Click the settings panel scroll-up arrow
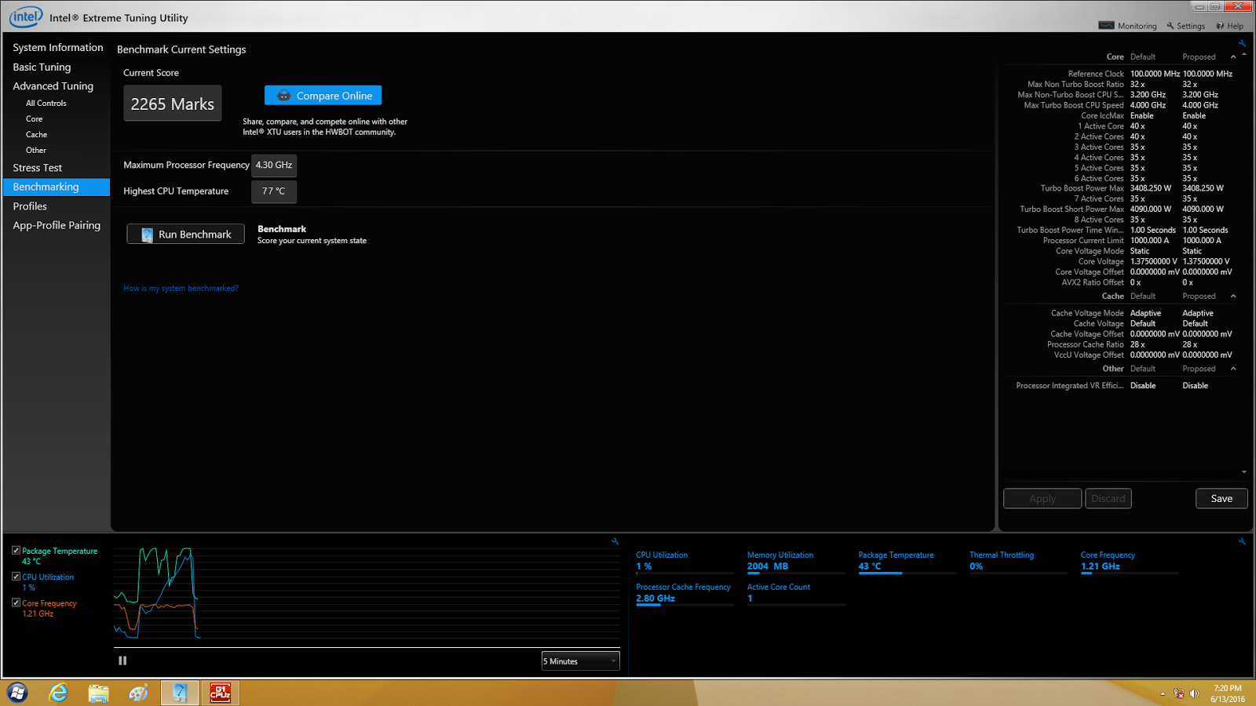 click(1244, 54)
